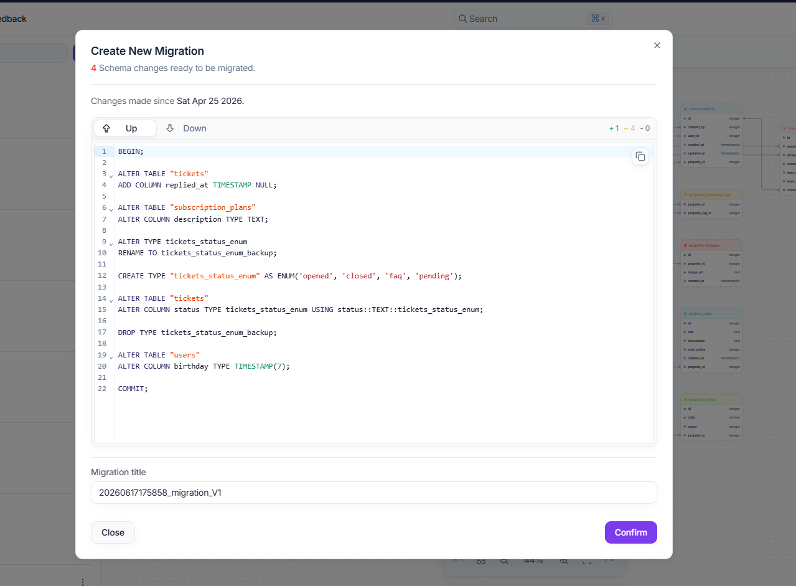Click line 4 'ADD COLUMN replied_at' statement
Image resolution: width=796 pixels, height=586 pixels.
(197, 185)
